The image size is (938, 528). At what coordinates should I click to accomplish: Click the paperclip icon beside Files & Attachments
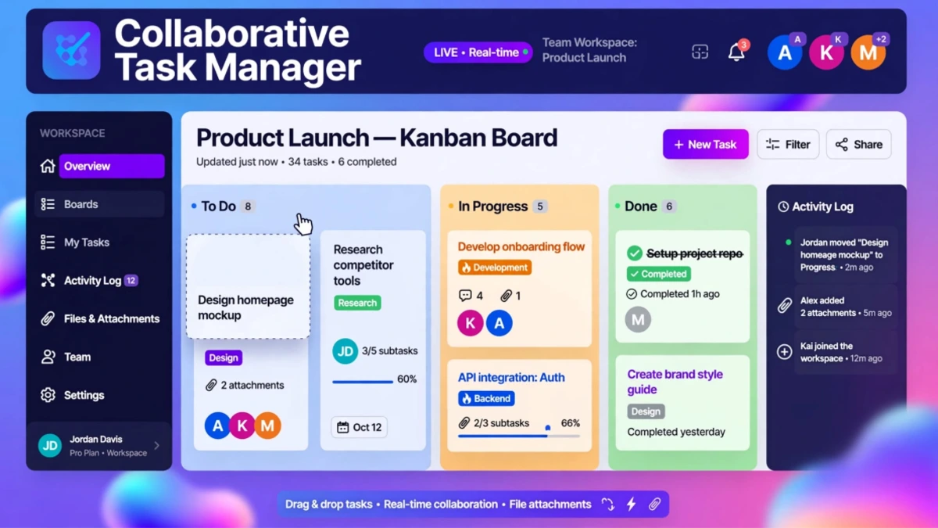click(48, 318)
